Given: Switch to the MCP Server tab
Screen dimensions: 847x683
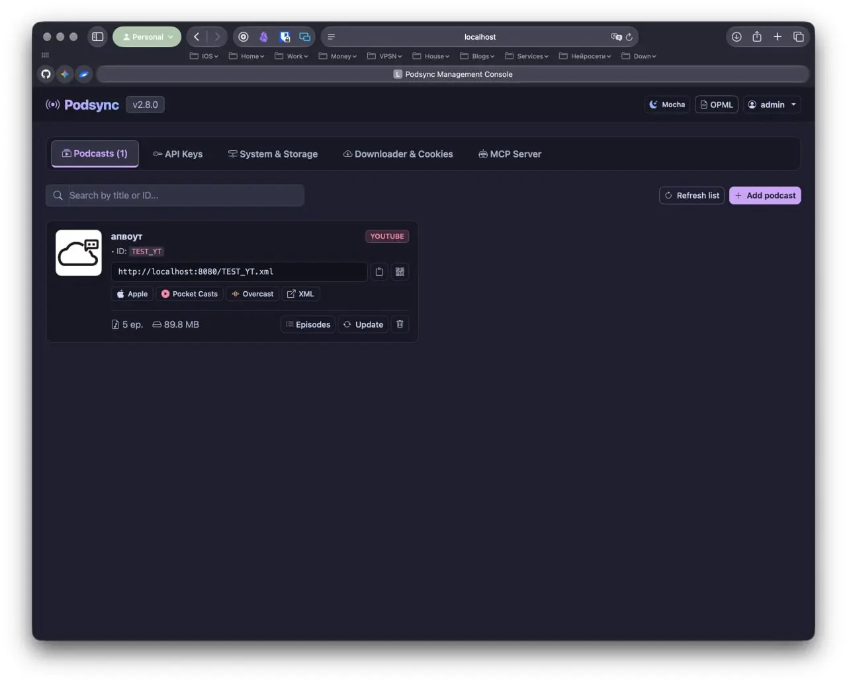Looking at the screenshot, I should pyautogui.click(x=510, y=154).
